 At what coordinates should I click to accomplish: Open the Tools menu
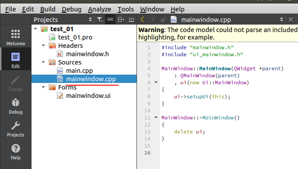pos(126,9)
